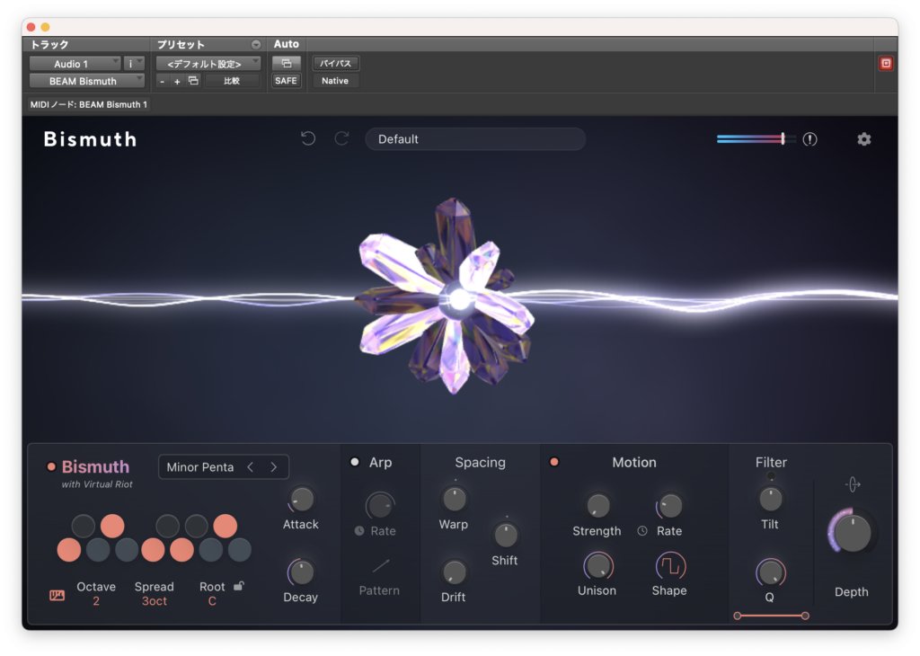Click the right handle of filter range slider
920x656 pixels.
point(805,616)
